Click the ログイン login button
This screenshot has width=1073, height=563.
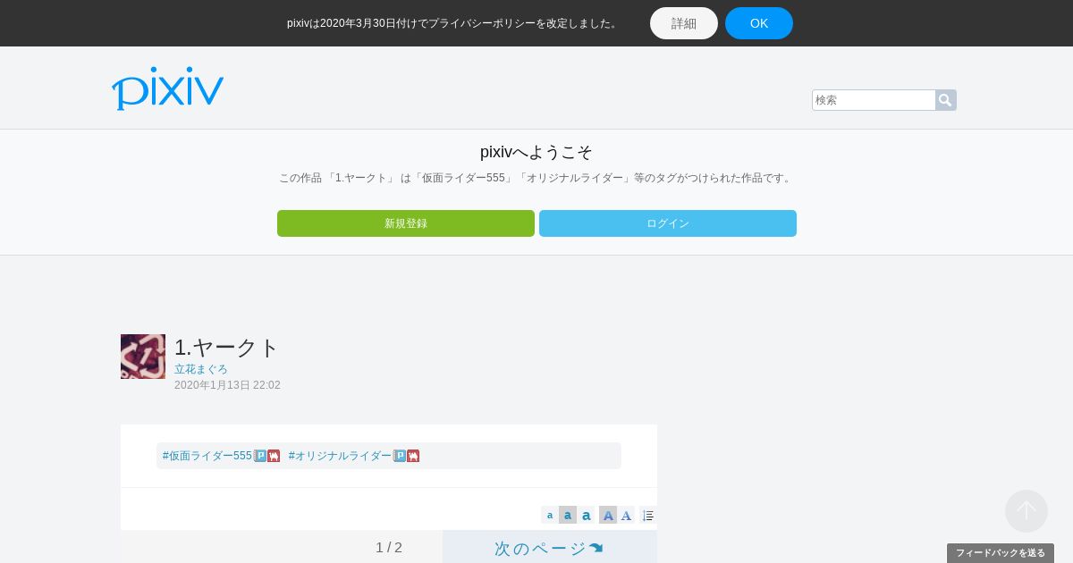tap(668, 223)
